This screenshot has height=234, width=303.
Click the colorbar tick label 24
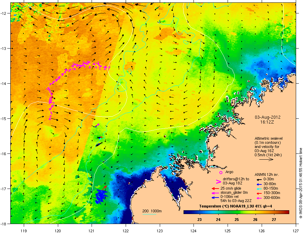218,220
